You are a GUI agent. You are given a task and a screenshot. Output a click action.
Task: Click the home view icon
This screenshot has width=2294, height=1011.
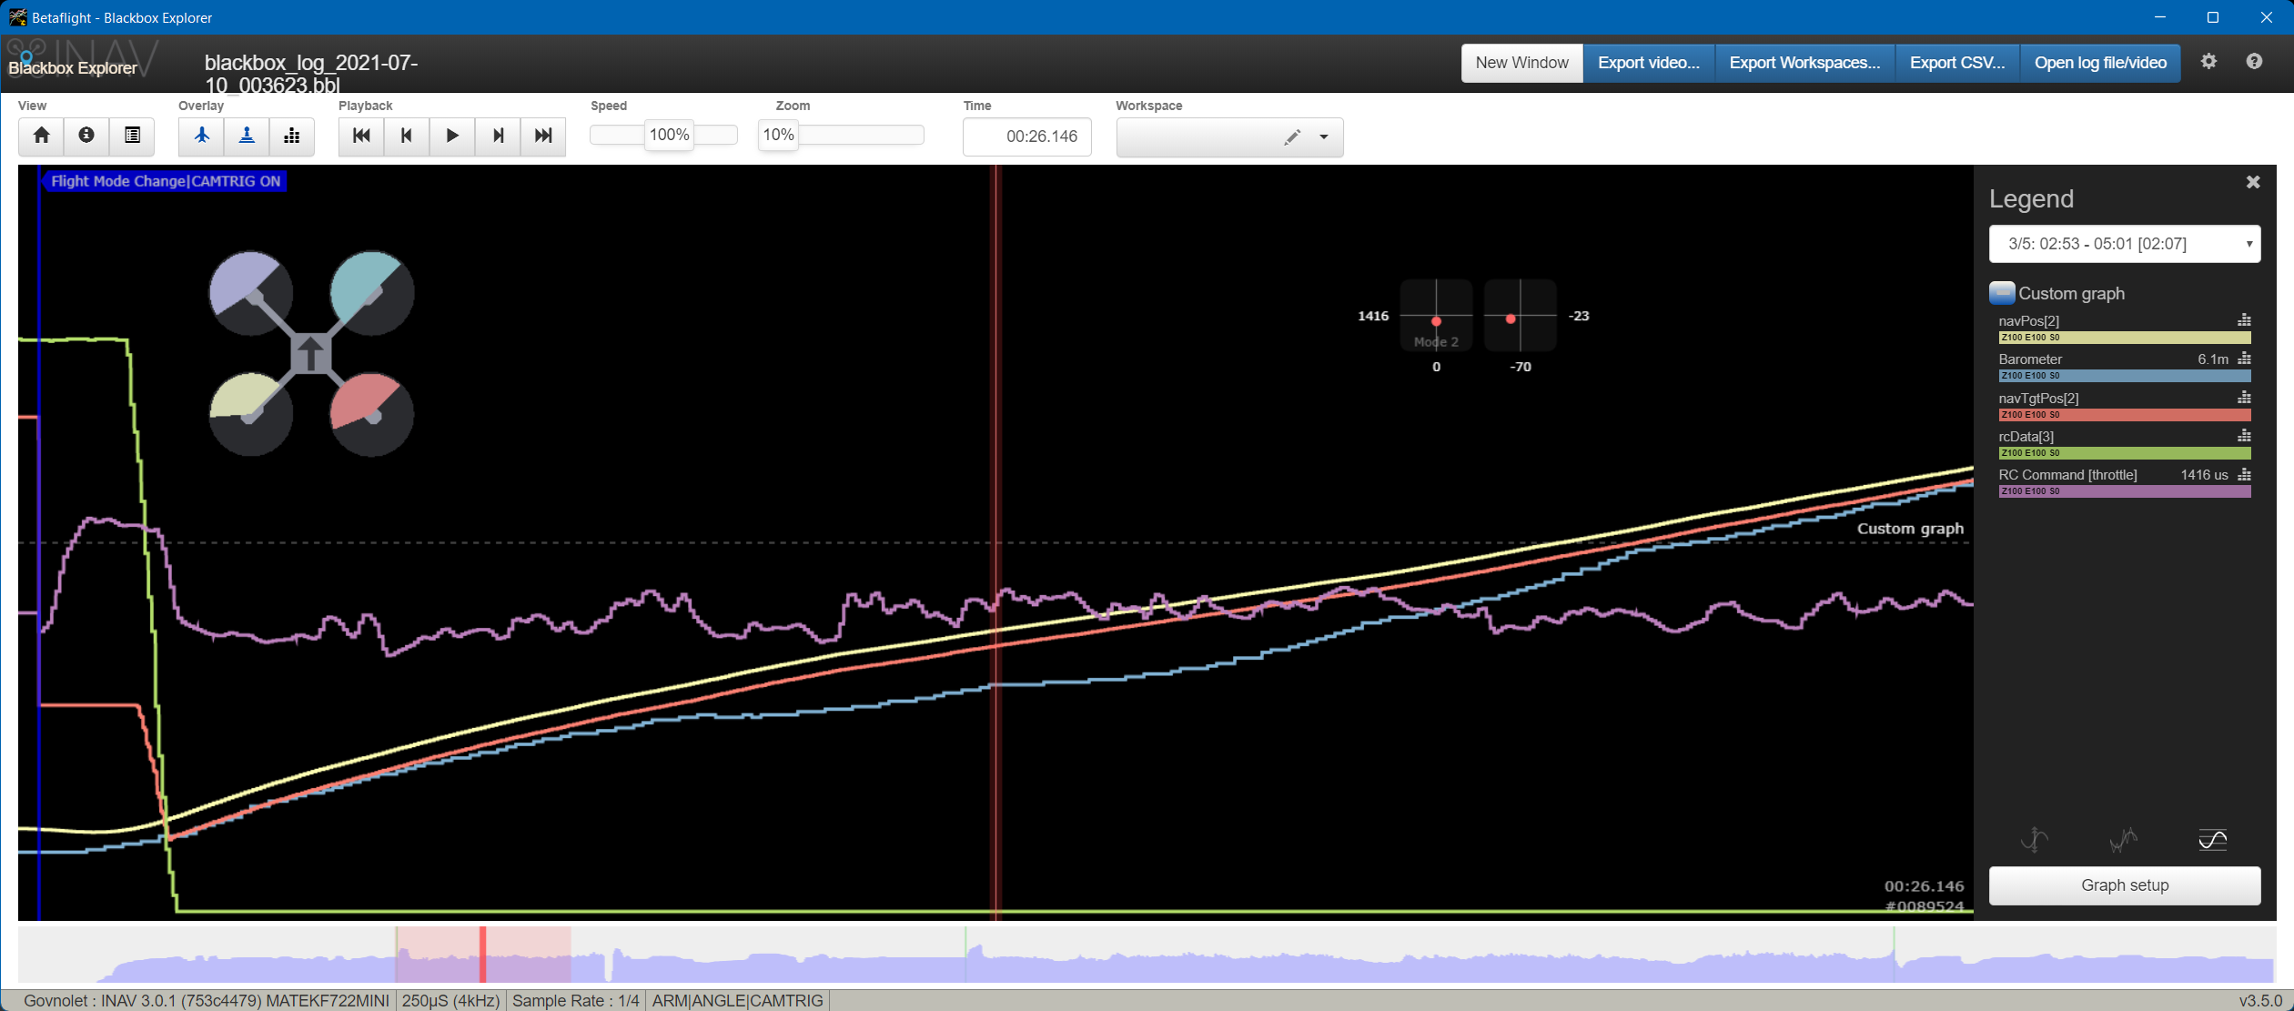41,136
